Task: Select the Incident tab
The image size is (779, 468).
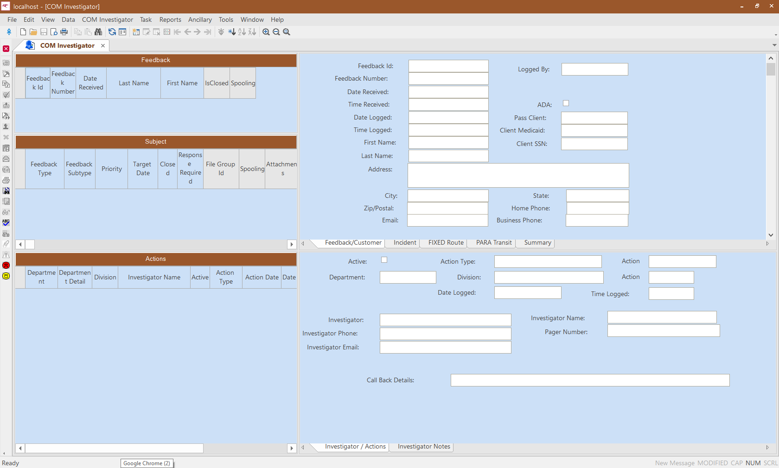Action: tap(404, 242)
